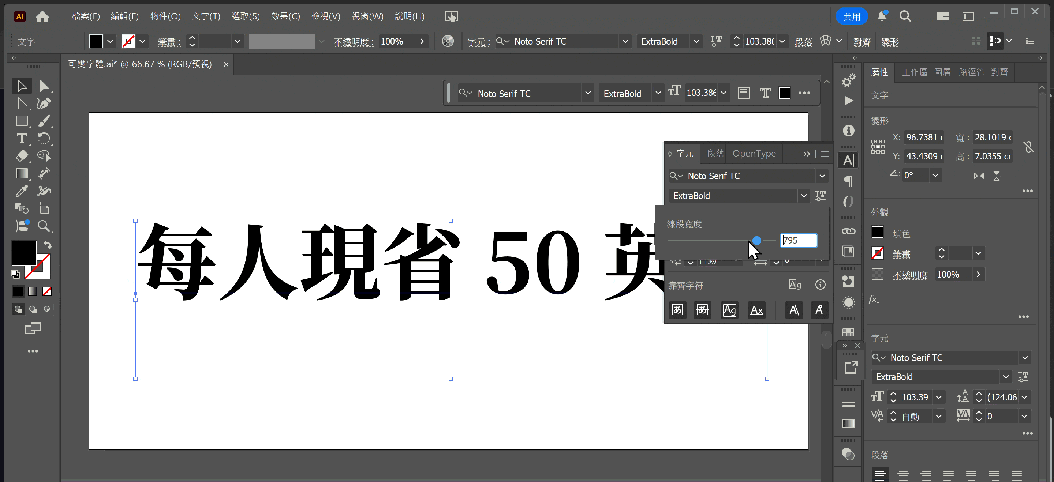Pick the Eyedropper tool
This screenshot has height=482, width=1054.
[x=22, y=191]
